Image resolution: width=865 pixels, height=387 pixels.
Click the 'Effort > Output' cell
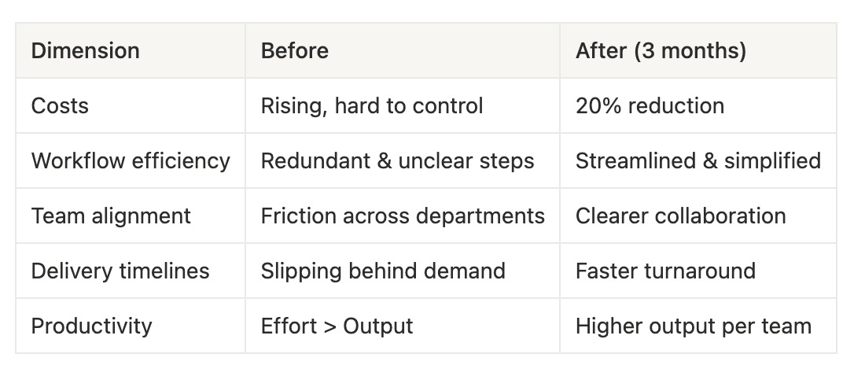(x=337, y=326)
